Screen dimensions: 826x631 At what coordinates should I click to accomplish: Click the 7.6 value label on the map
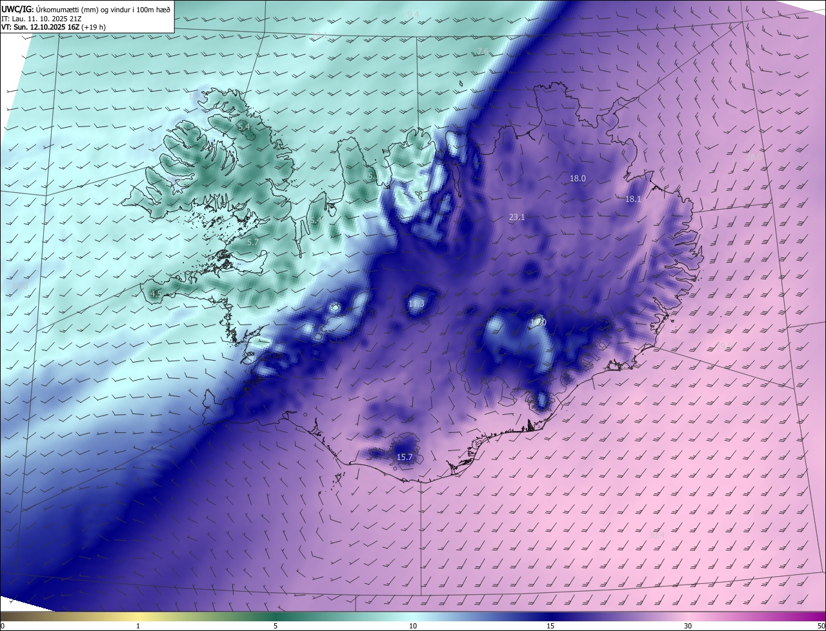coord(483,52)
